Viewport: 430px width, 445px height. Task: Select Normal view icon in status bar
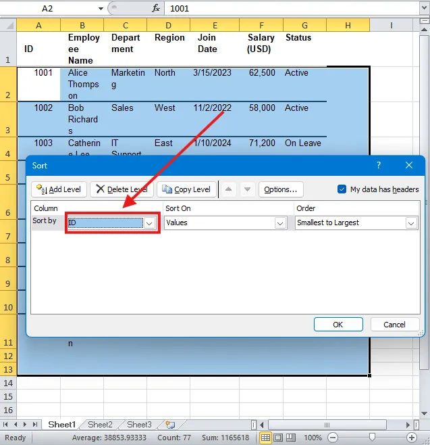click(266, 438)
